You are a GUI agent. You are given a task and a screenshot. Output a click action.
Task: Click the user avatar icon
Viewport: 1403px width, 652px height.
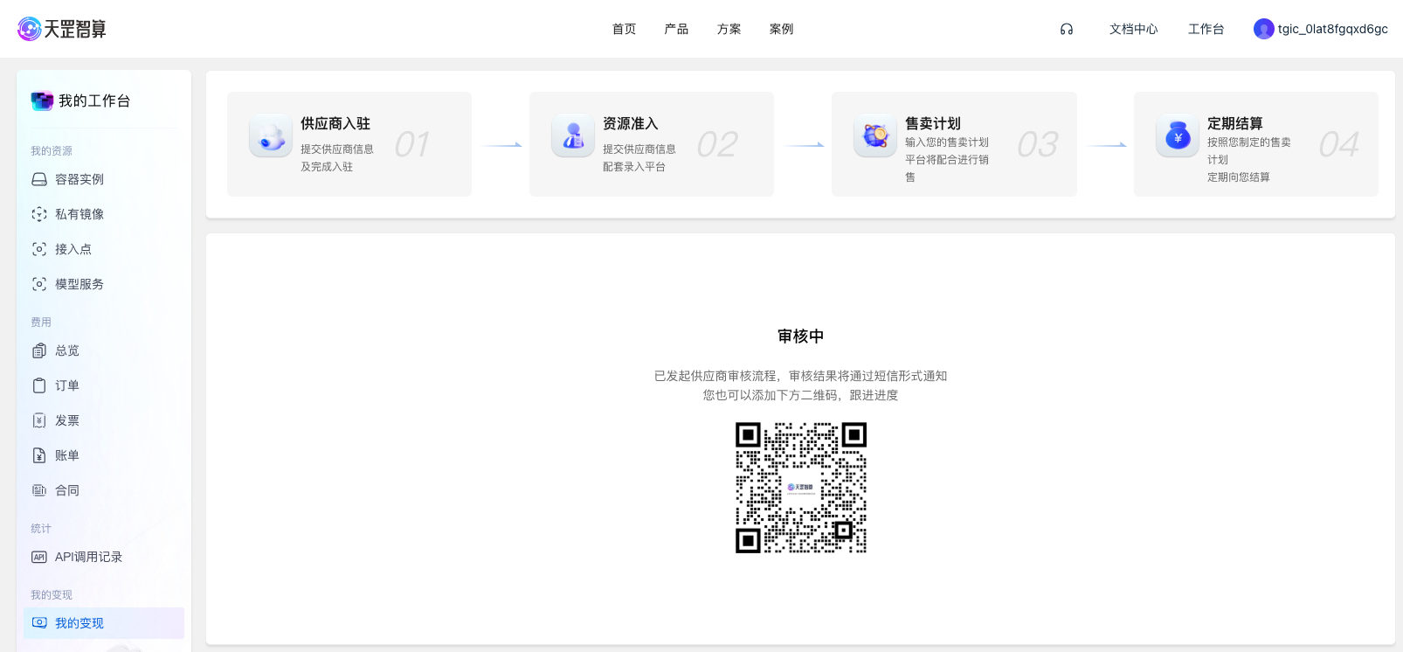[1263, 29]
